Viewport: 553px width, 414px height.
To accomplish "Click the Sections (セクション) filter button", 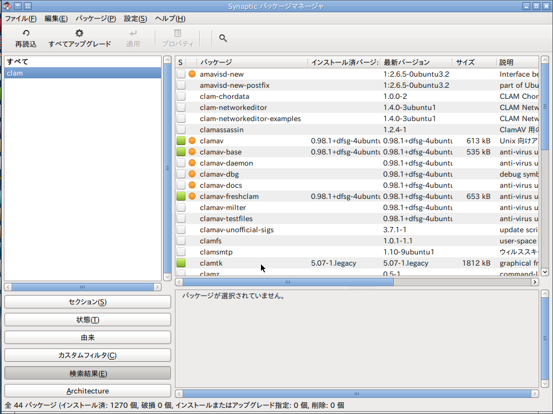I will click(x=88, y=302).
